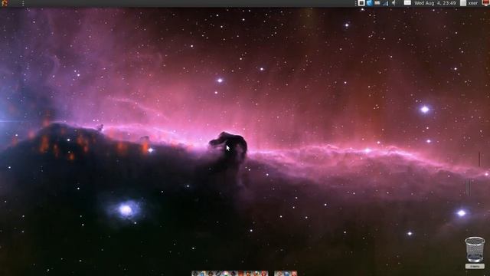Click the network signal bars indicator
Screen dimensions: 490x276
[385, 3]
